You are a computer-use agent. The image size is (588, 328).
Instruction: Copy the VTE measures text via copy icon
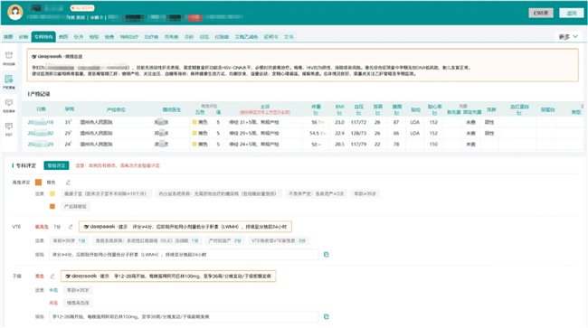327,254
